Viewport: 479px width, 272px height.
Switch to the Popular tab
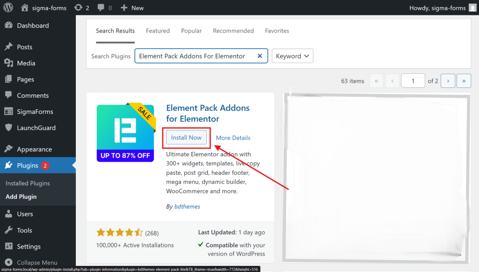191,31
